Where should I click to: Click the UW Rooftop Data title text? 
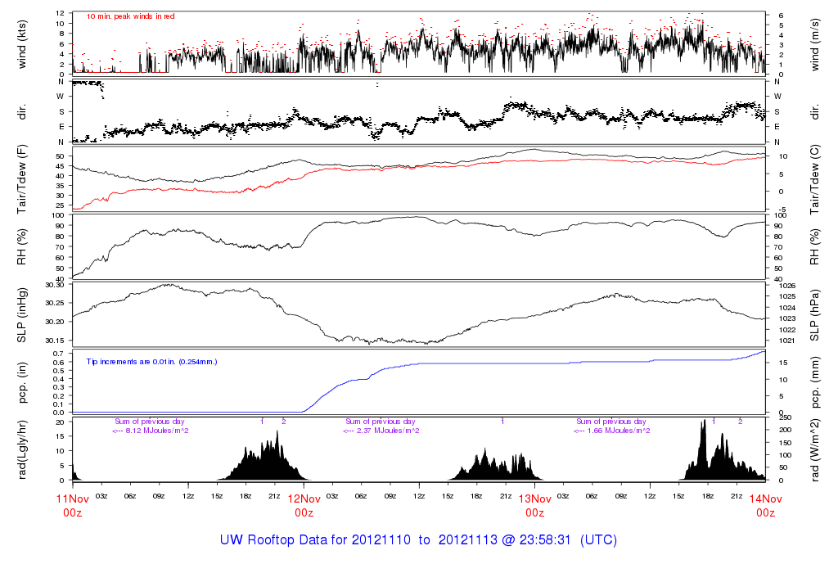pos(418,540)
